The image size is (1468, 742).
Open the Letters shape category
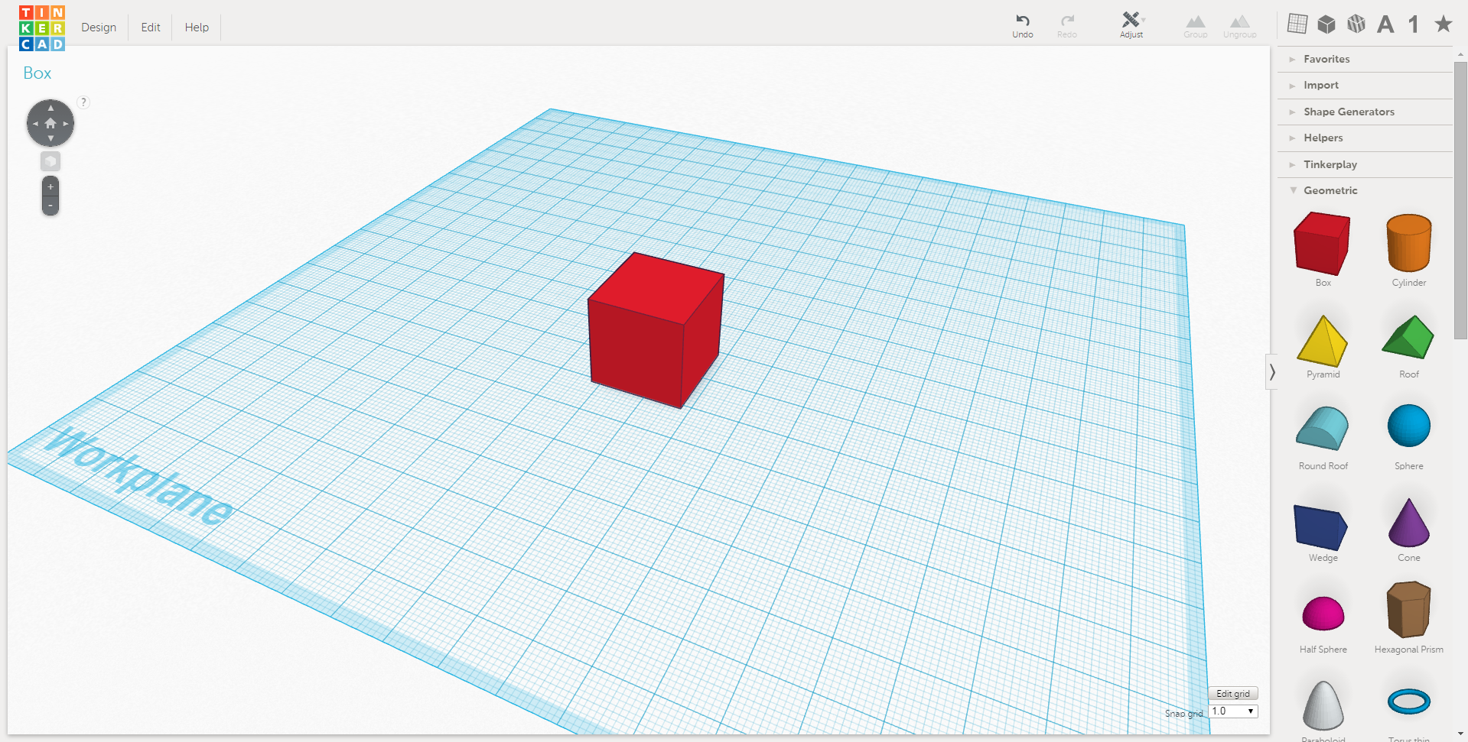(1385, 24)
